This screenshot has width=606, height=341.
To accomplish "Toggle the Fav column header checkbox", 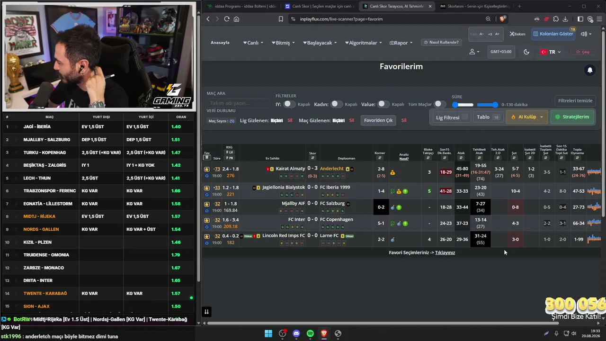I will (207, 158).
